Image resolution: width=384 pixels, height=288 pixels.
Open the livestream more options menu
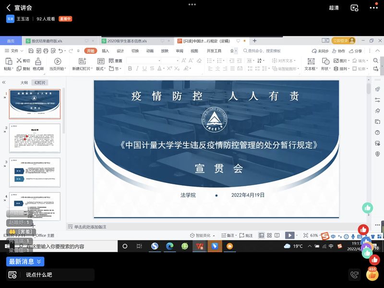point(374,8)
